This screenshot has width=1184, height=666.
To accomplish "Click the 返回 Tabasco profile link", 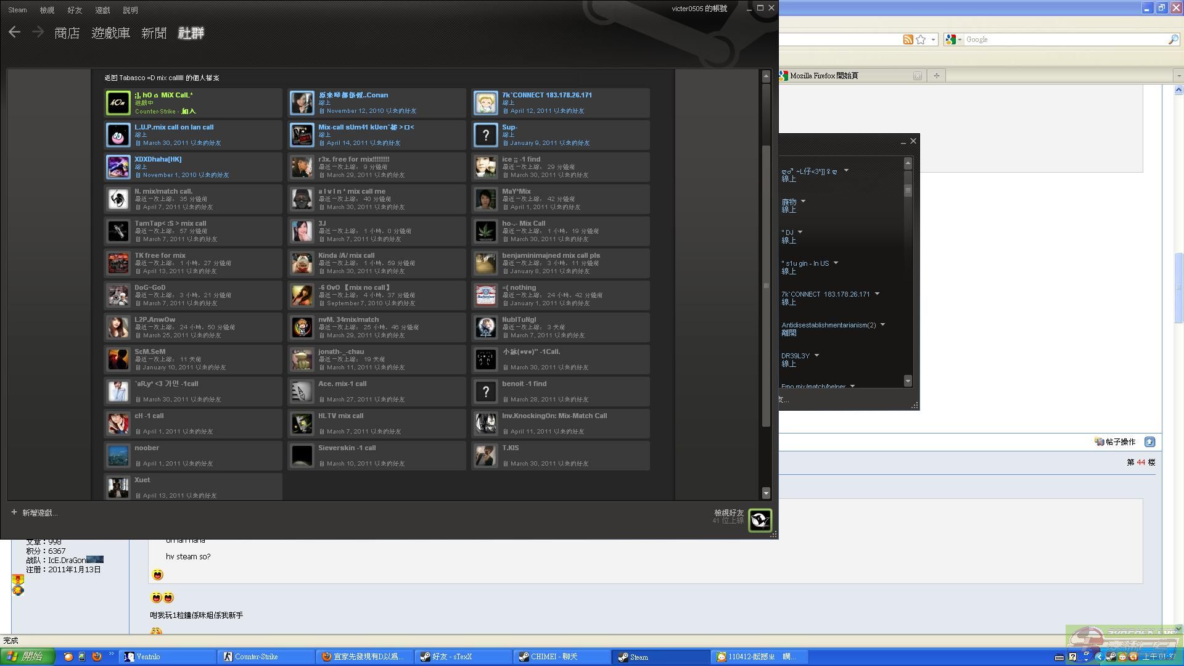I will click(x=162, y=78).
